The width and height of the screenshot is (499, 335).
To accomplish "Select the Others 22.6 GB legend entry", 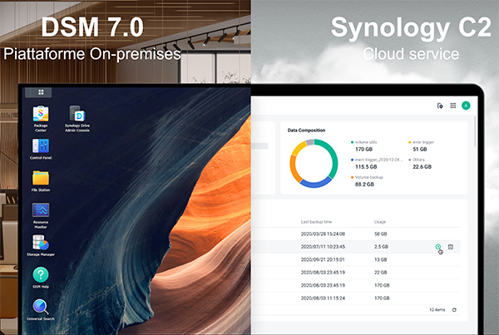I will 420,163.
